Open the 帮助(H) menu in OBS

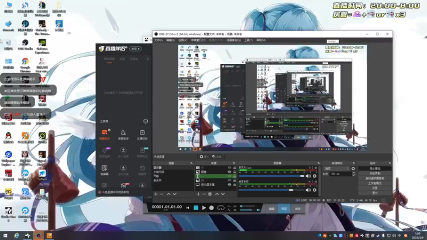pyautogui.click(x=260, y=40)
